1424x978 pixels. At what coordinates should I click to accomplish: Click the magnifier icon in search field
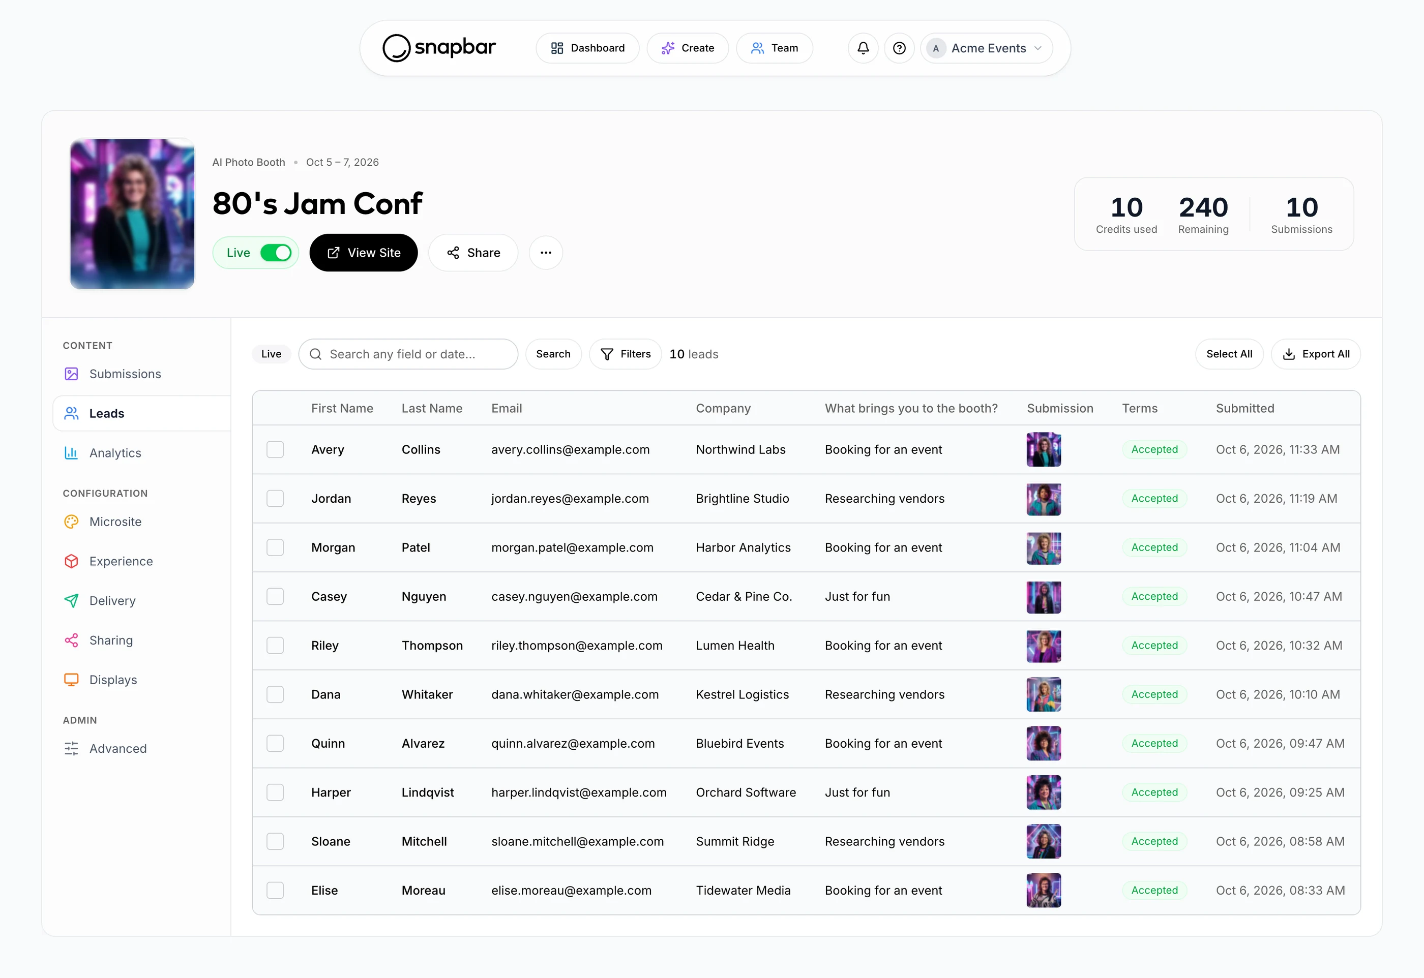pos(316,354)
